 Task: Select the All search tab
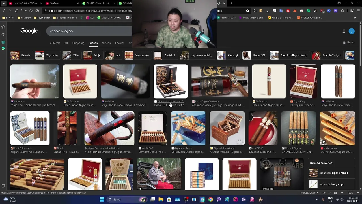pyautogui.click(x=66, y=43)
